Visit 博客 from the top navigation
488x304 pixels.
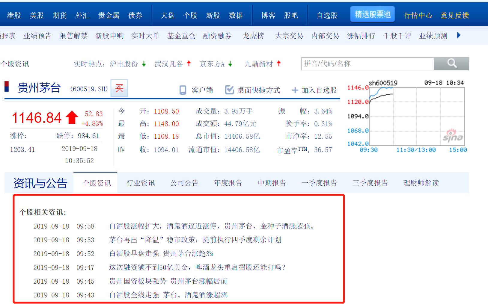click(268, 15)
